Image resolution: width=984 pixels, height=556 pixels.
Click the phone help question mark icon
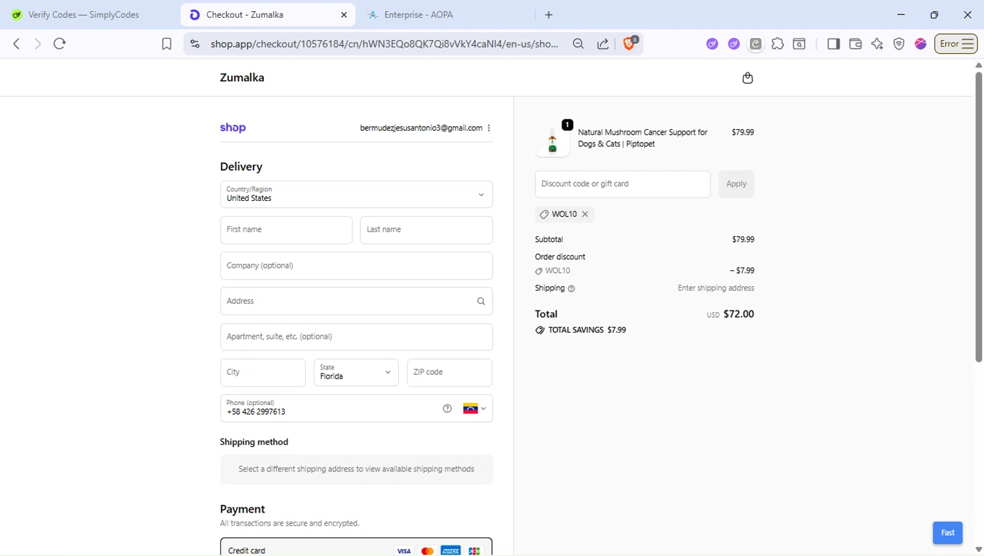coord(447,408)
